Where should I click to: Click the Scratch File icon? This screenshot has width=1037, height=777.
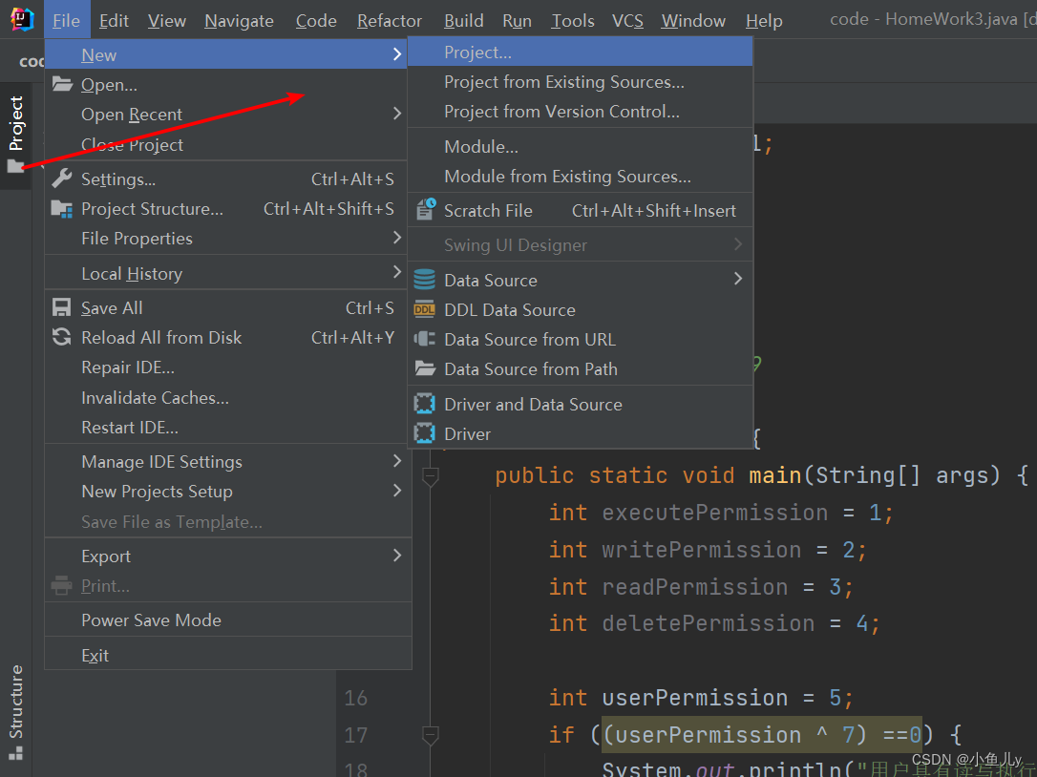click(x=425, y=210)
